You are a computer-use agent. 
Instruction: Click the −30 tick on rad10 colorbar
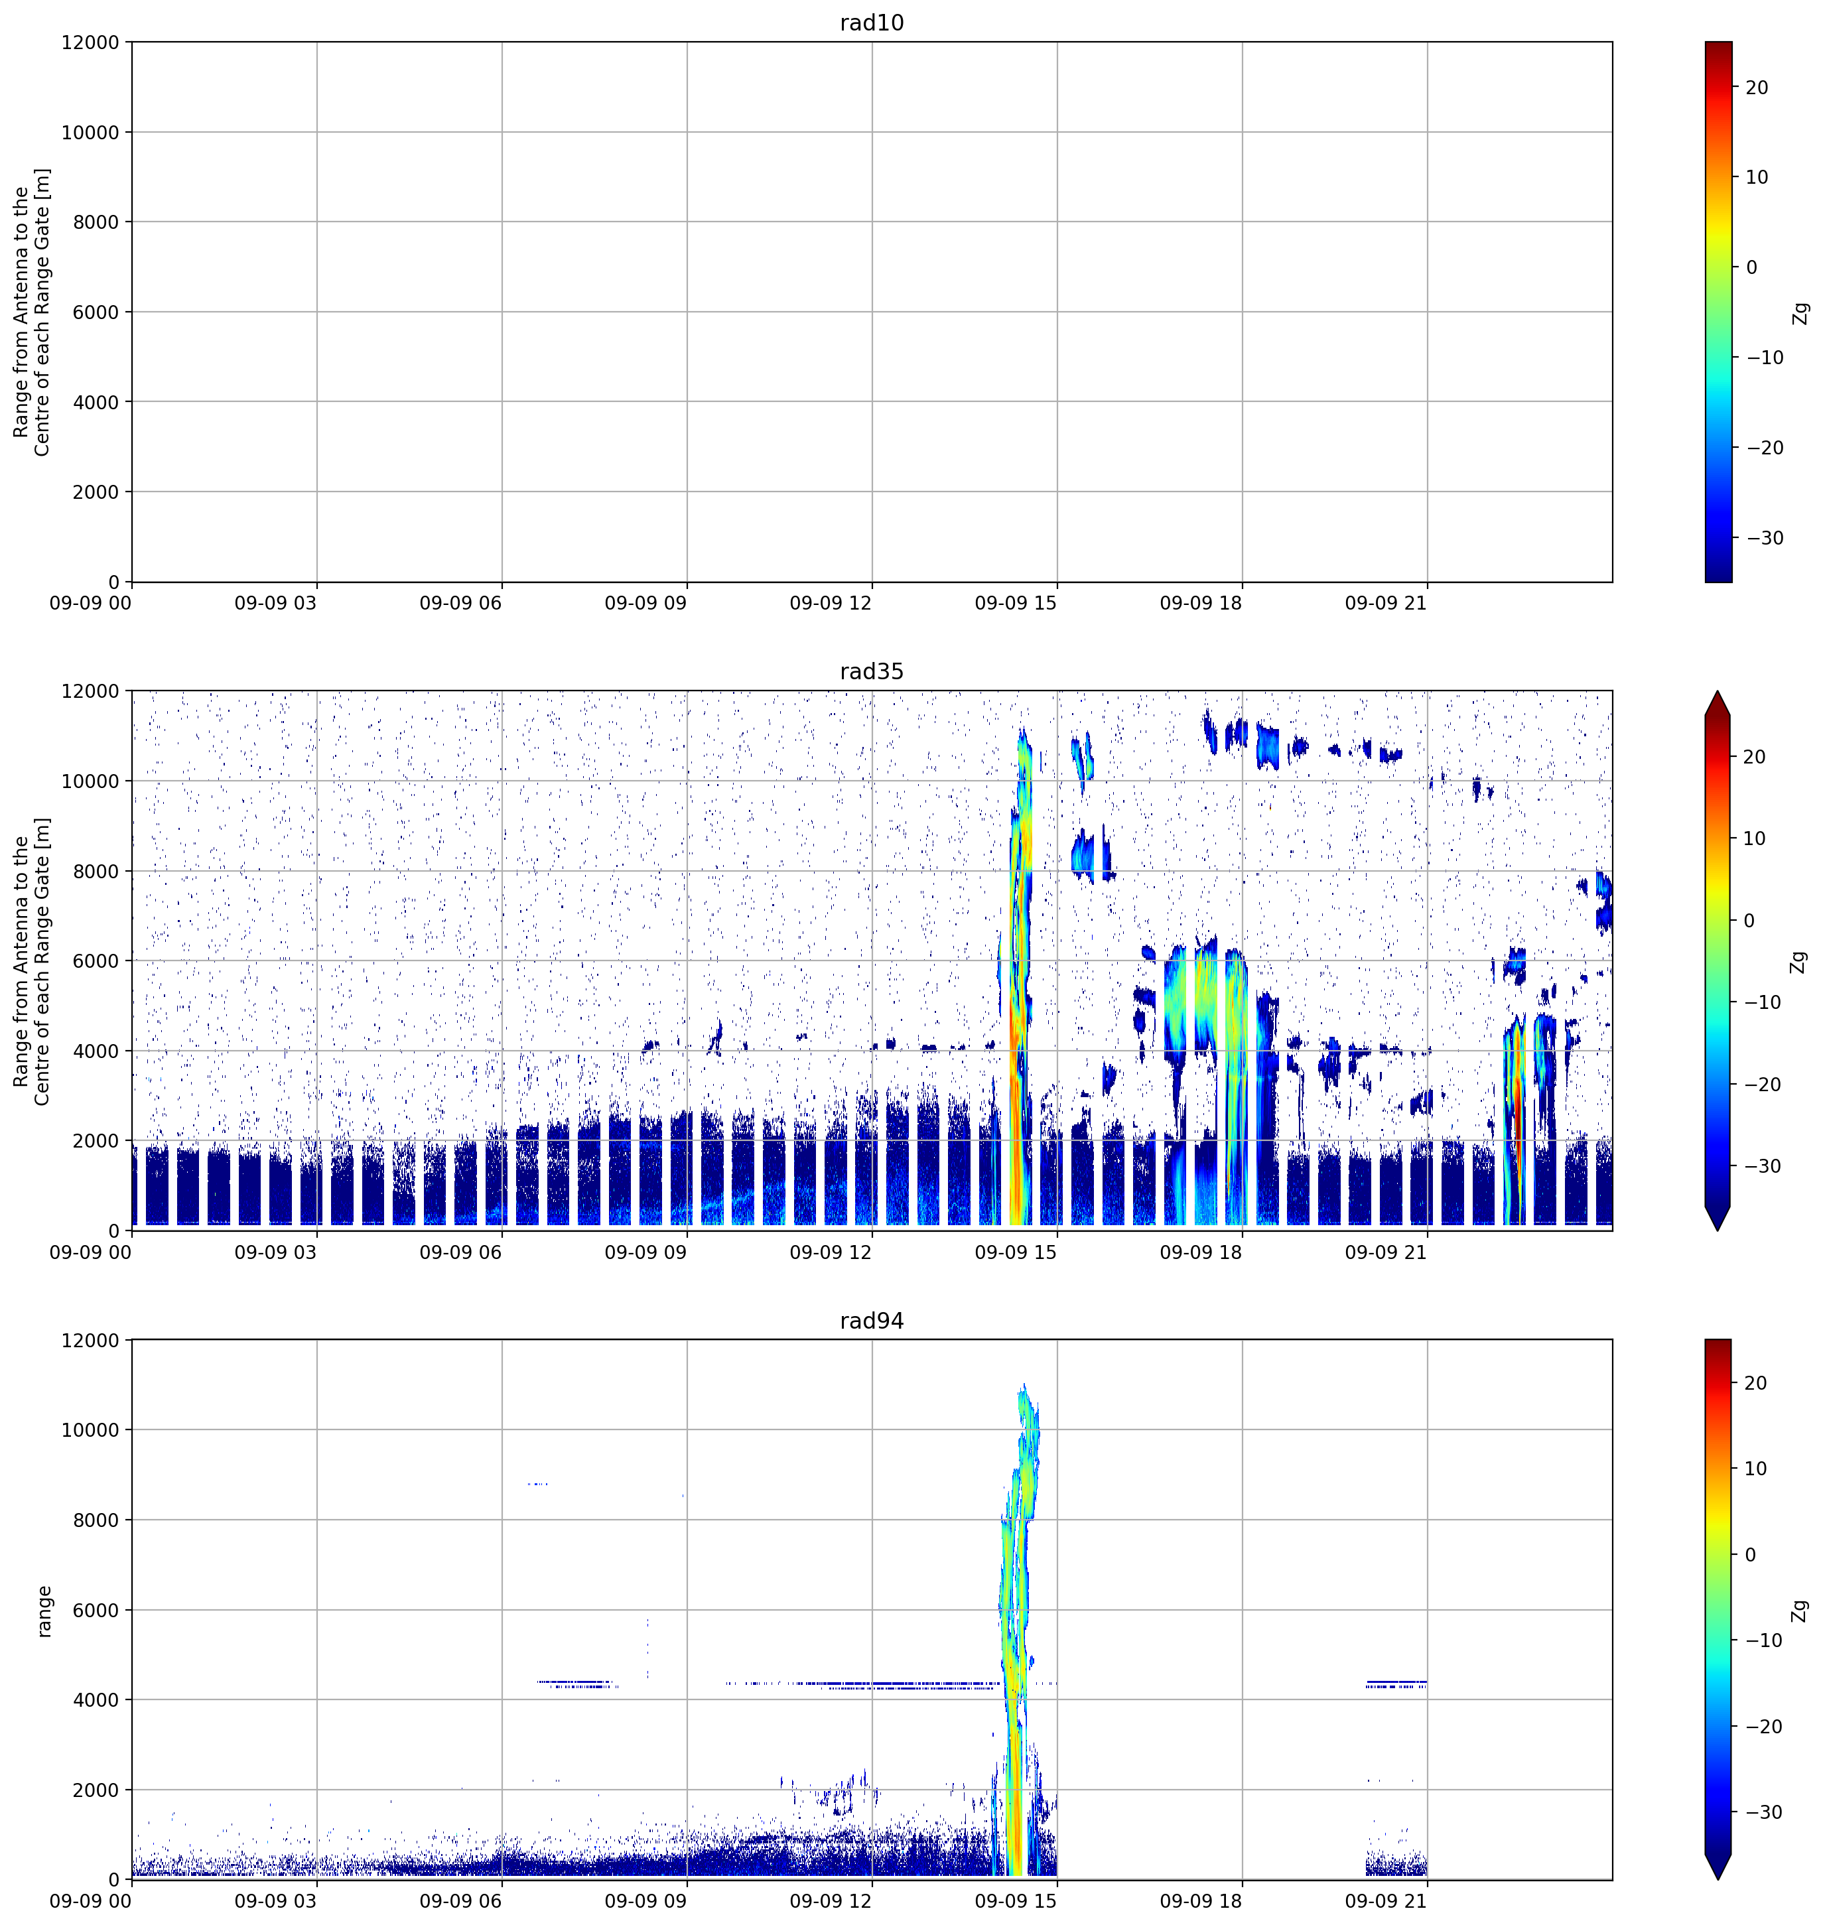pos(1764,539)
